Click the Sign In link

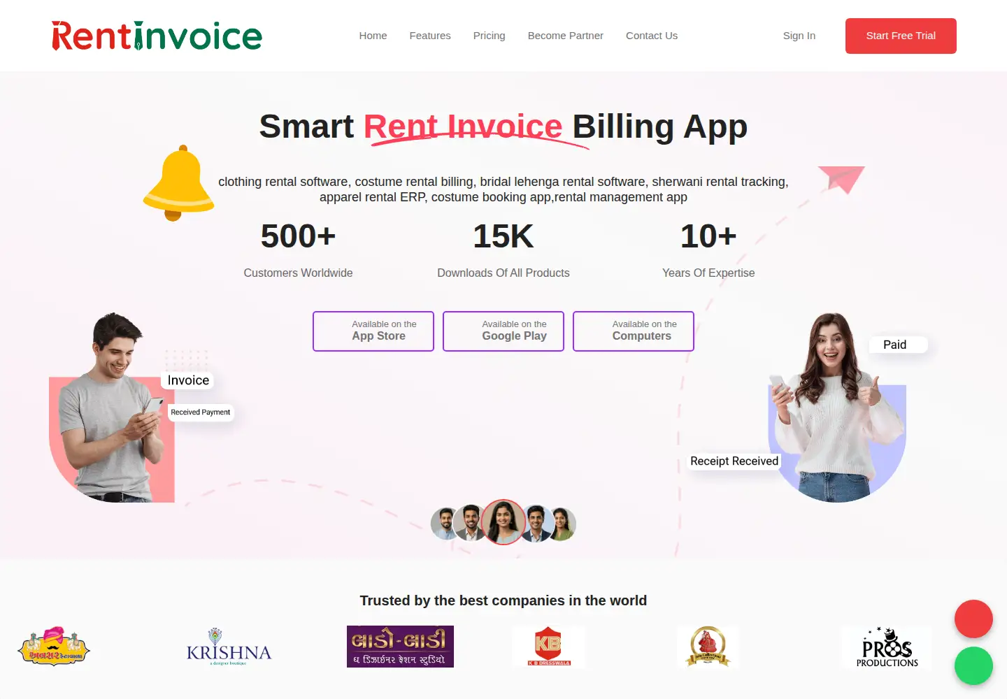(799, 36)
